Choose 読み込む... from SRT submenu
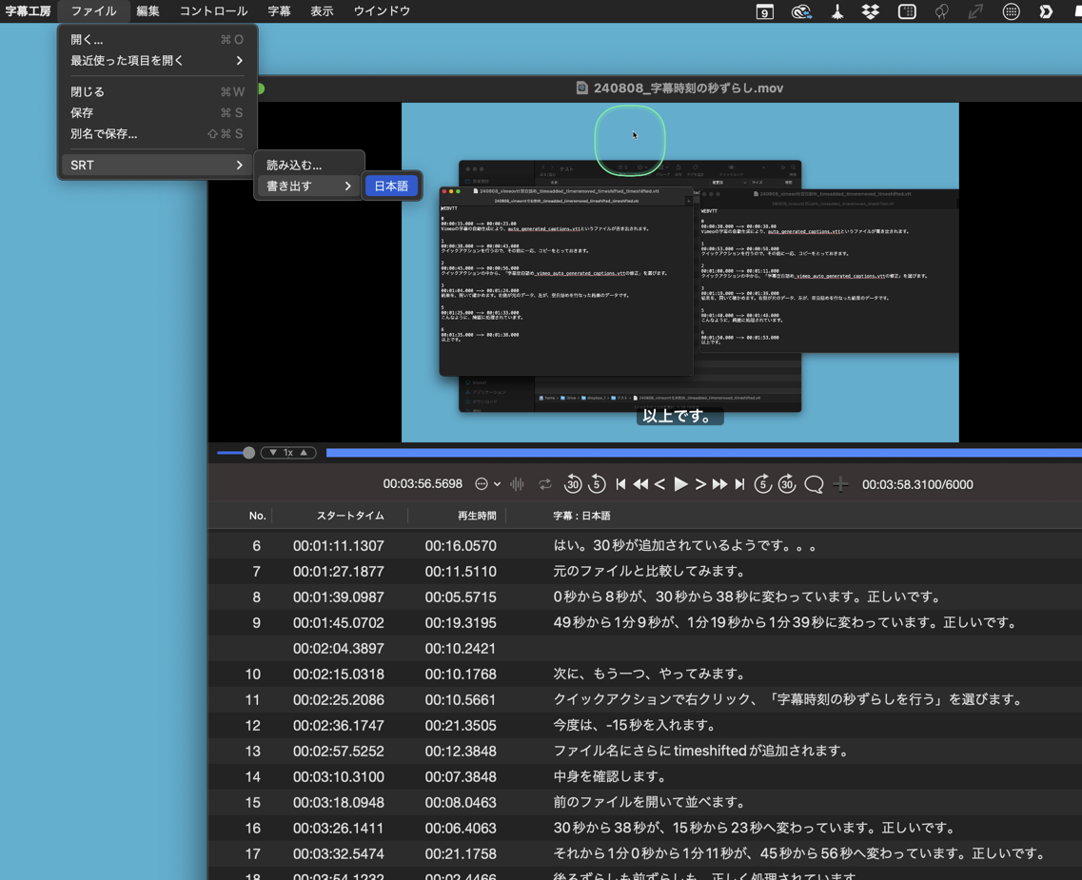The image size is (1082, 880). tap(294, 165)
